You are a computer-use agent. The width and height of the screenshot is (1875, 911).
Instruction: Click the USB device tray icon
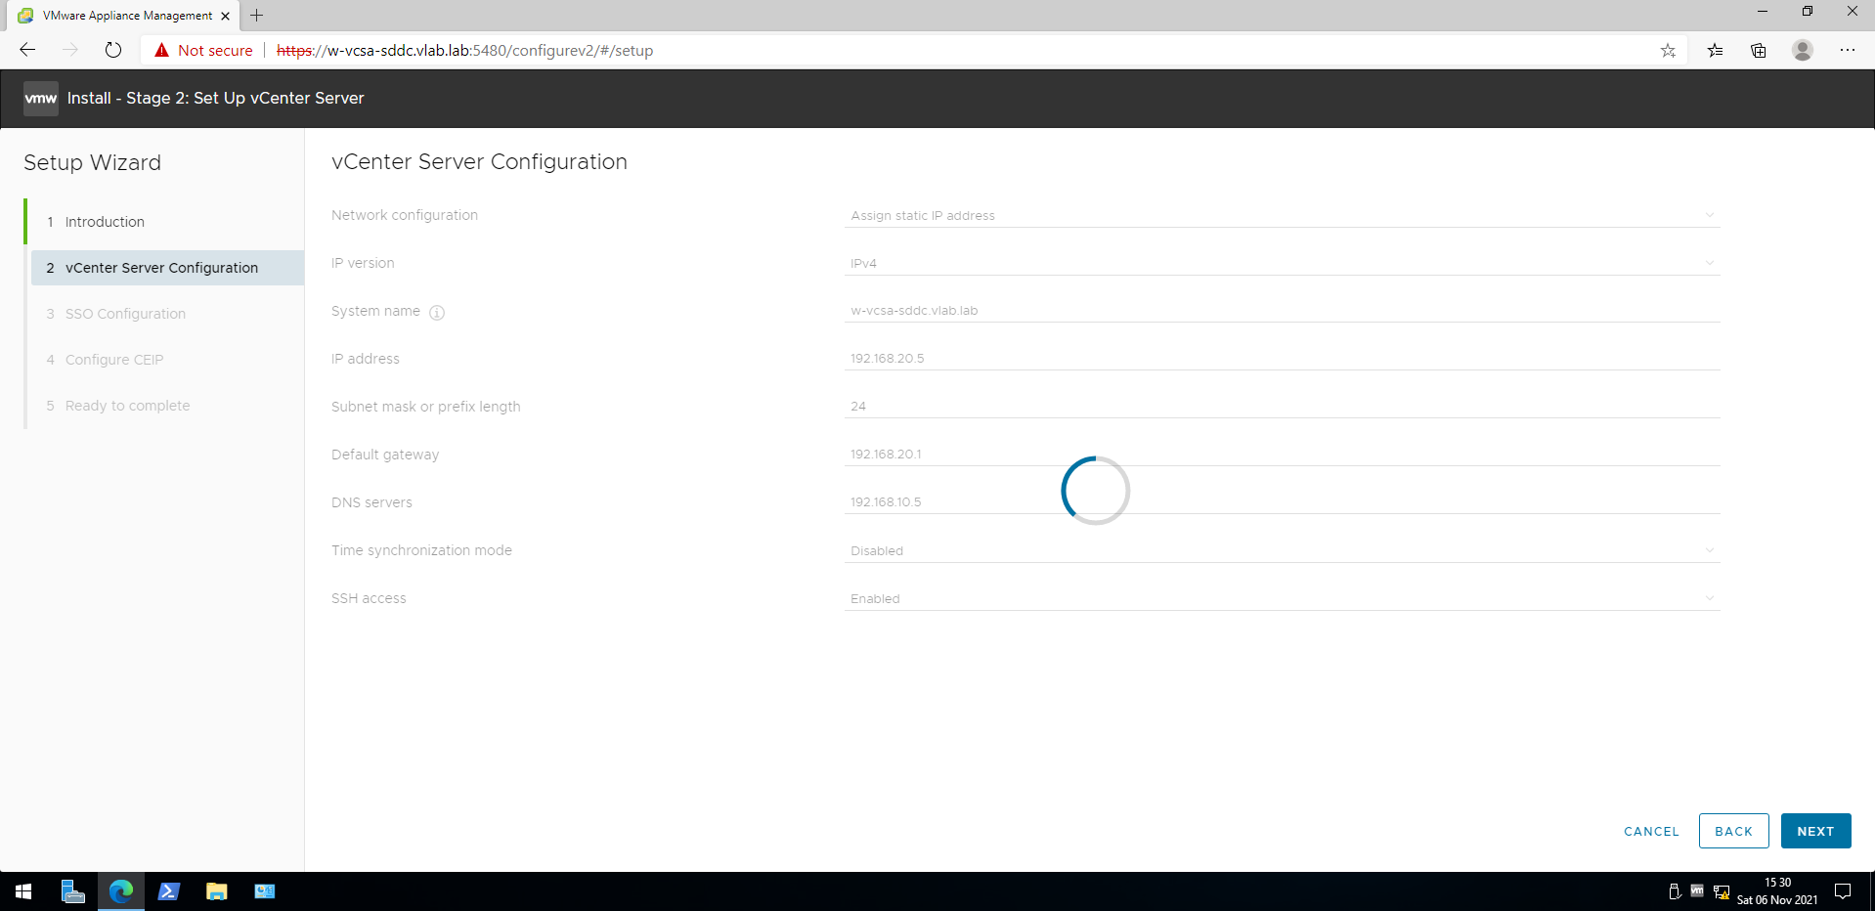point(1674,891)
